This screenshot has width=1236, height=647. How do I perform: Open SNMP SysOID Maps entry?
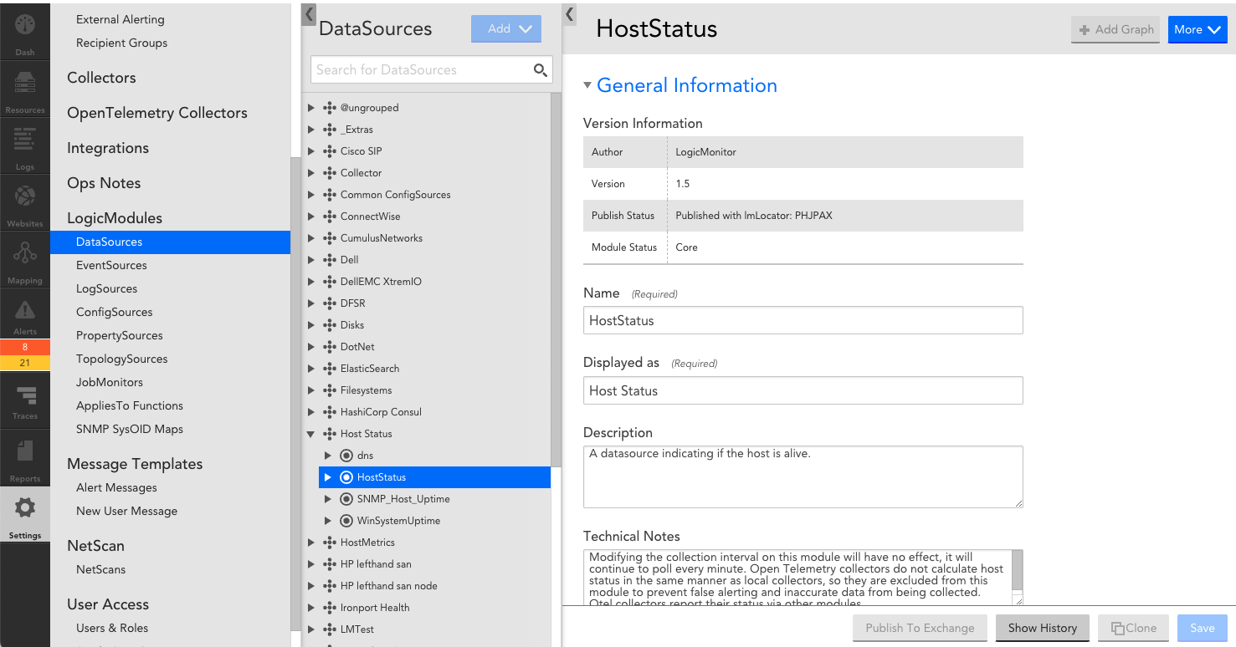130,429
